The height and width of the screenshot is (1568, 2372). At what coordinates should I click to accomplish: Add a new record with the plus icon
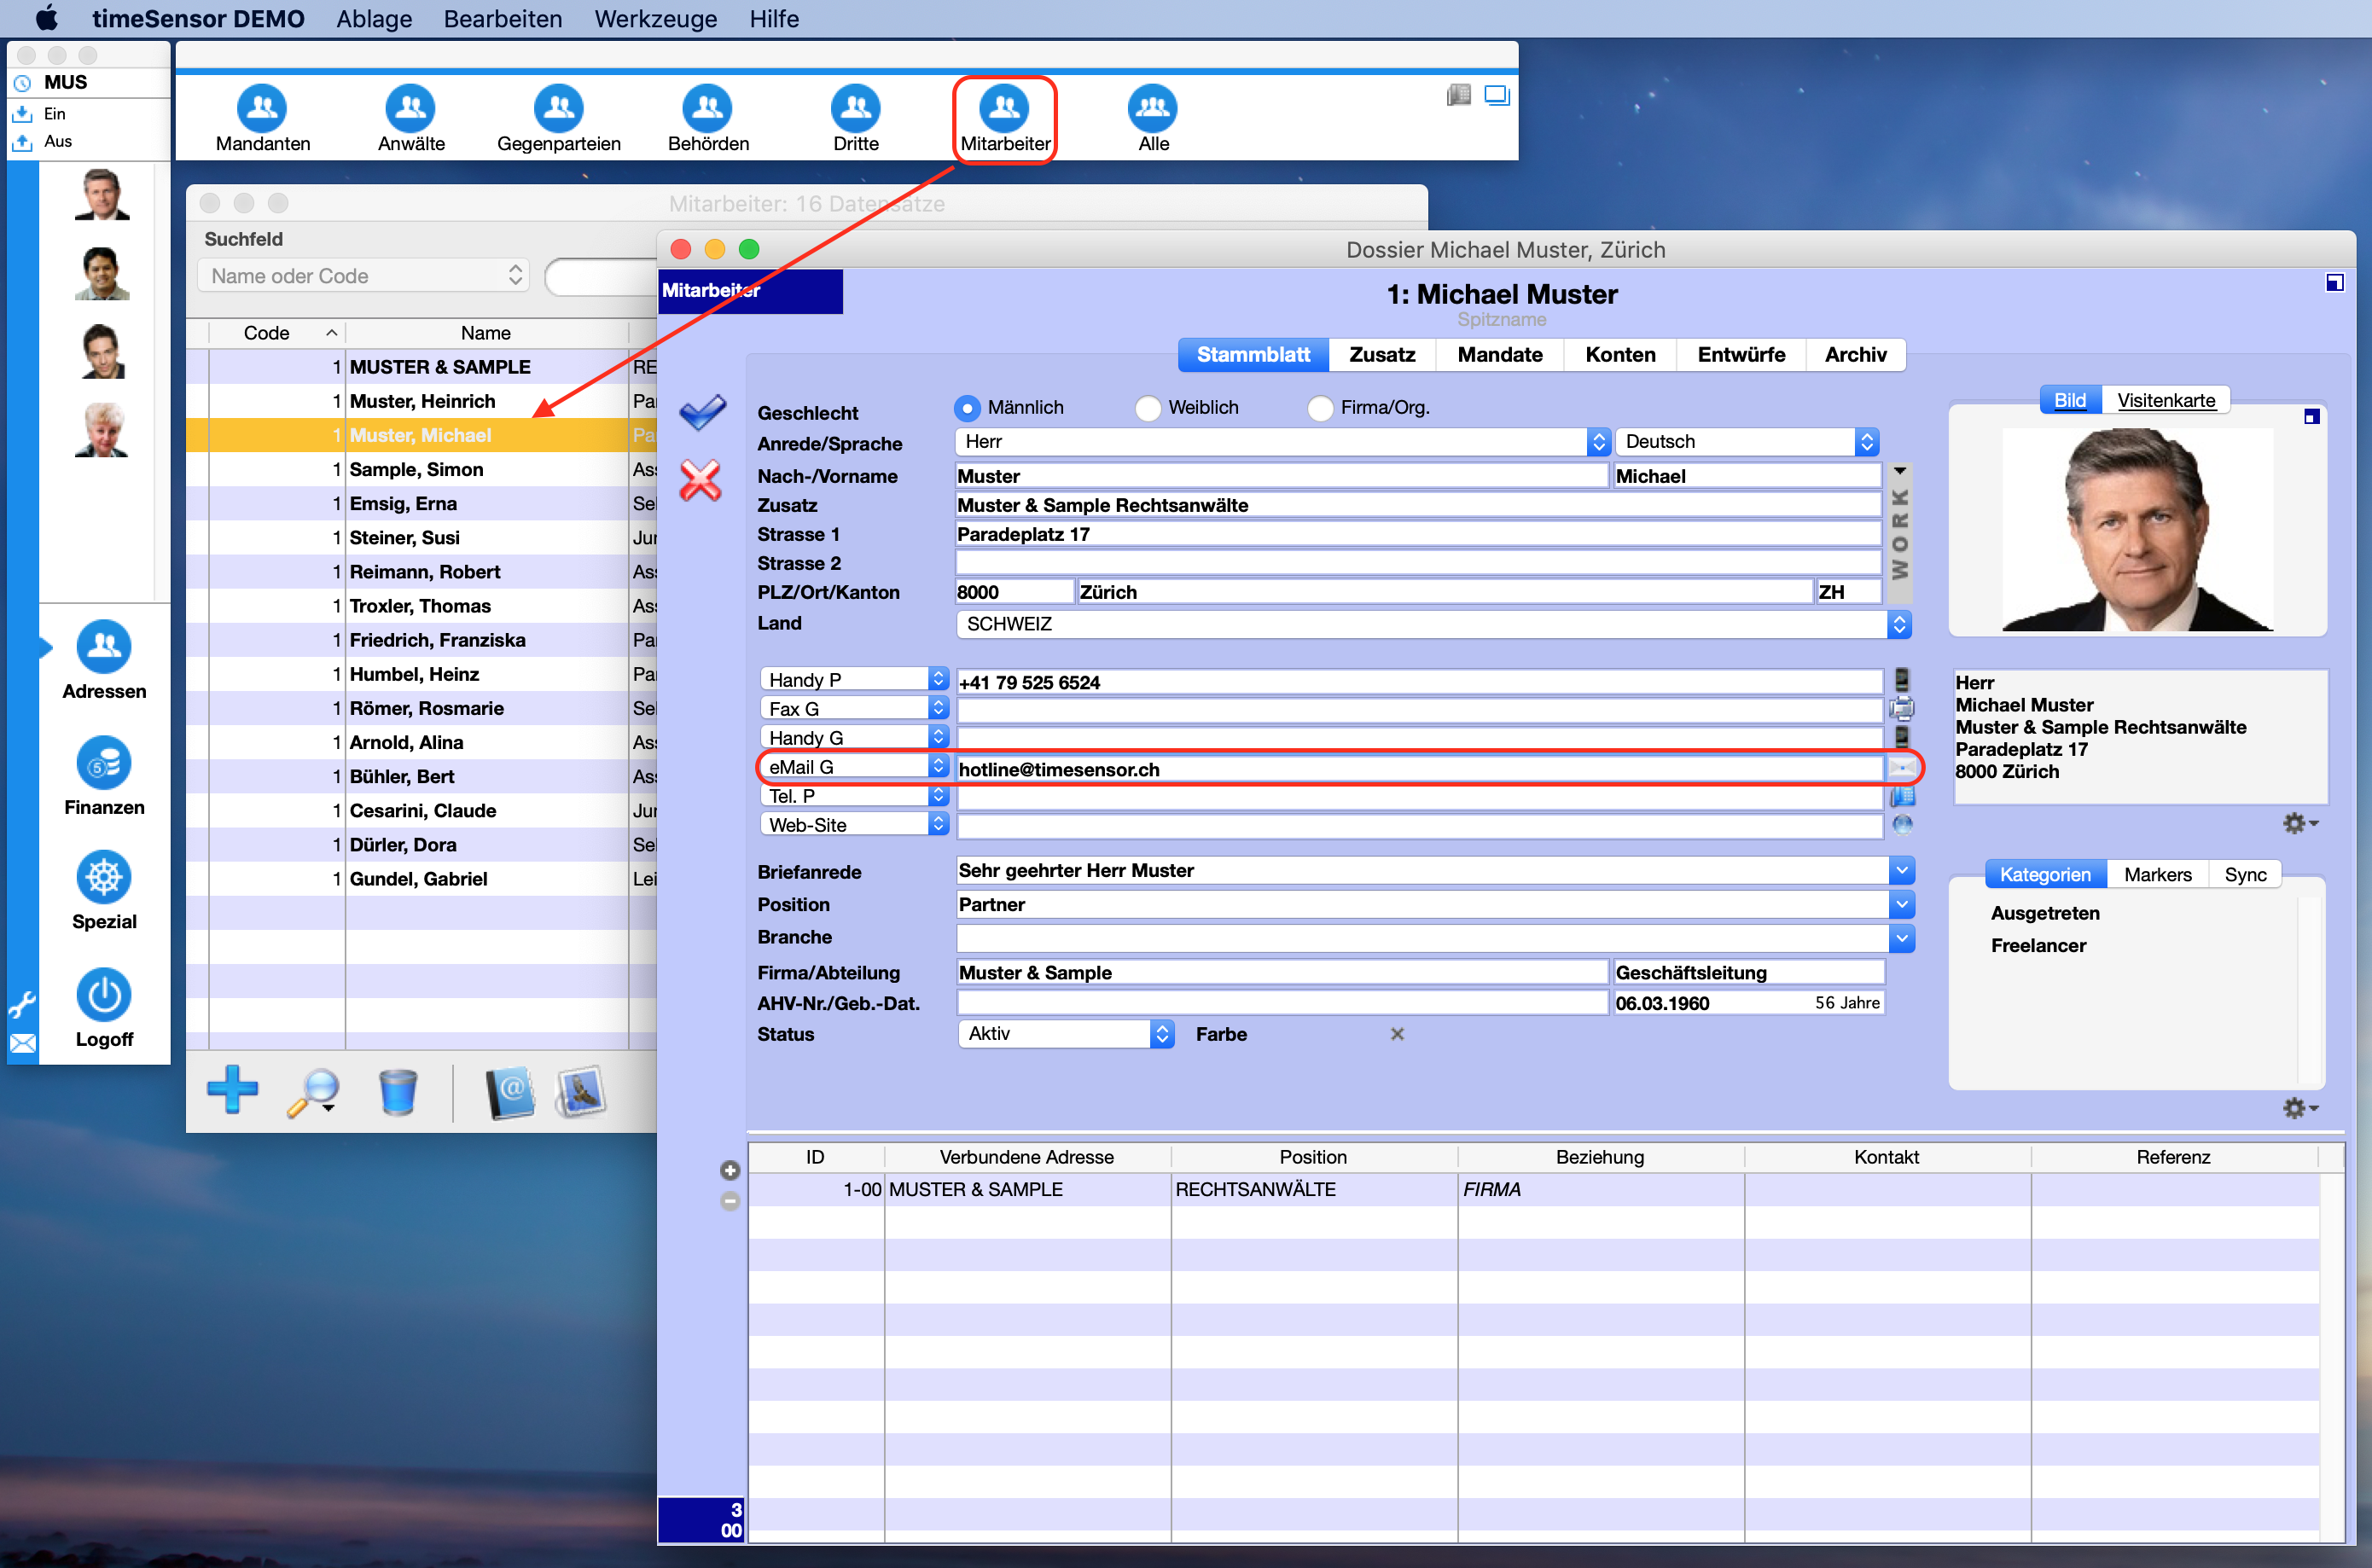(232, 1089)
